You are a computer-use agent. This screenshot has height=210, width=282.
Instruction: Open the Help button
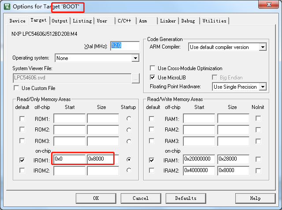(255, 198)
